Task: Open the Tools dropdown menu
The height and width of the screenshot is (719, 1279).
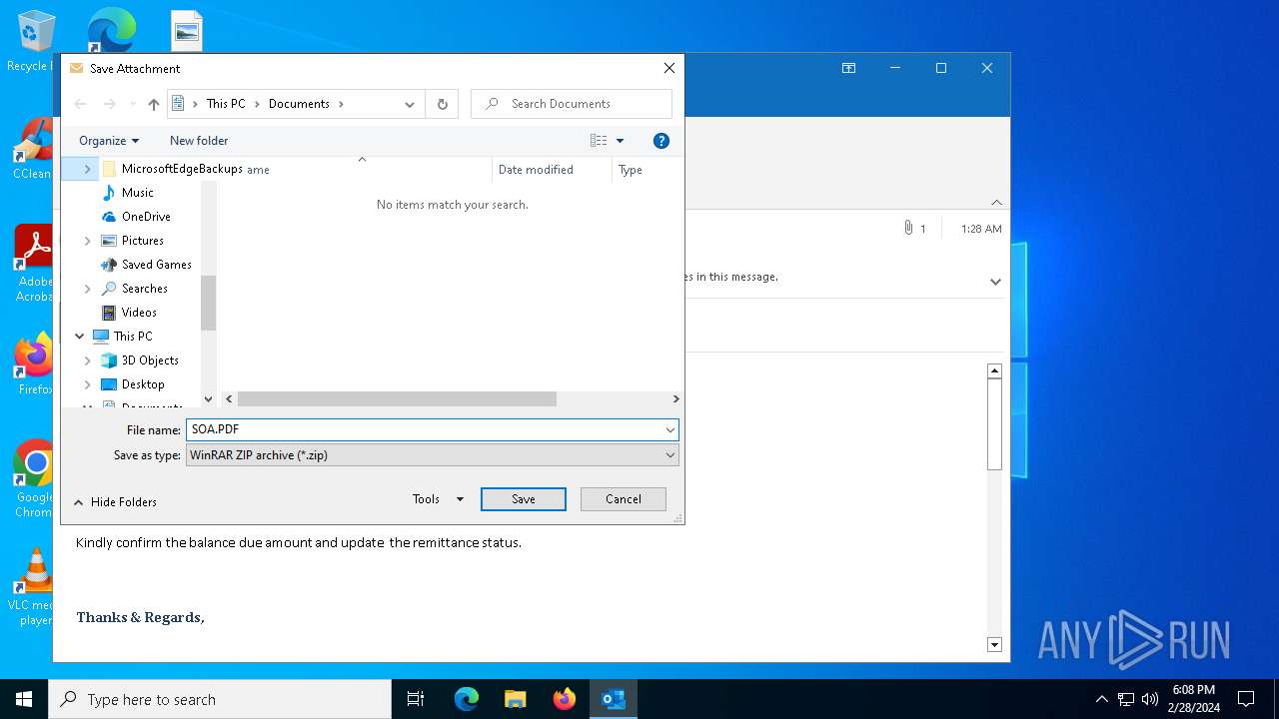Action: tap(438, 499)
